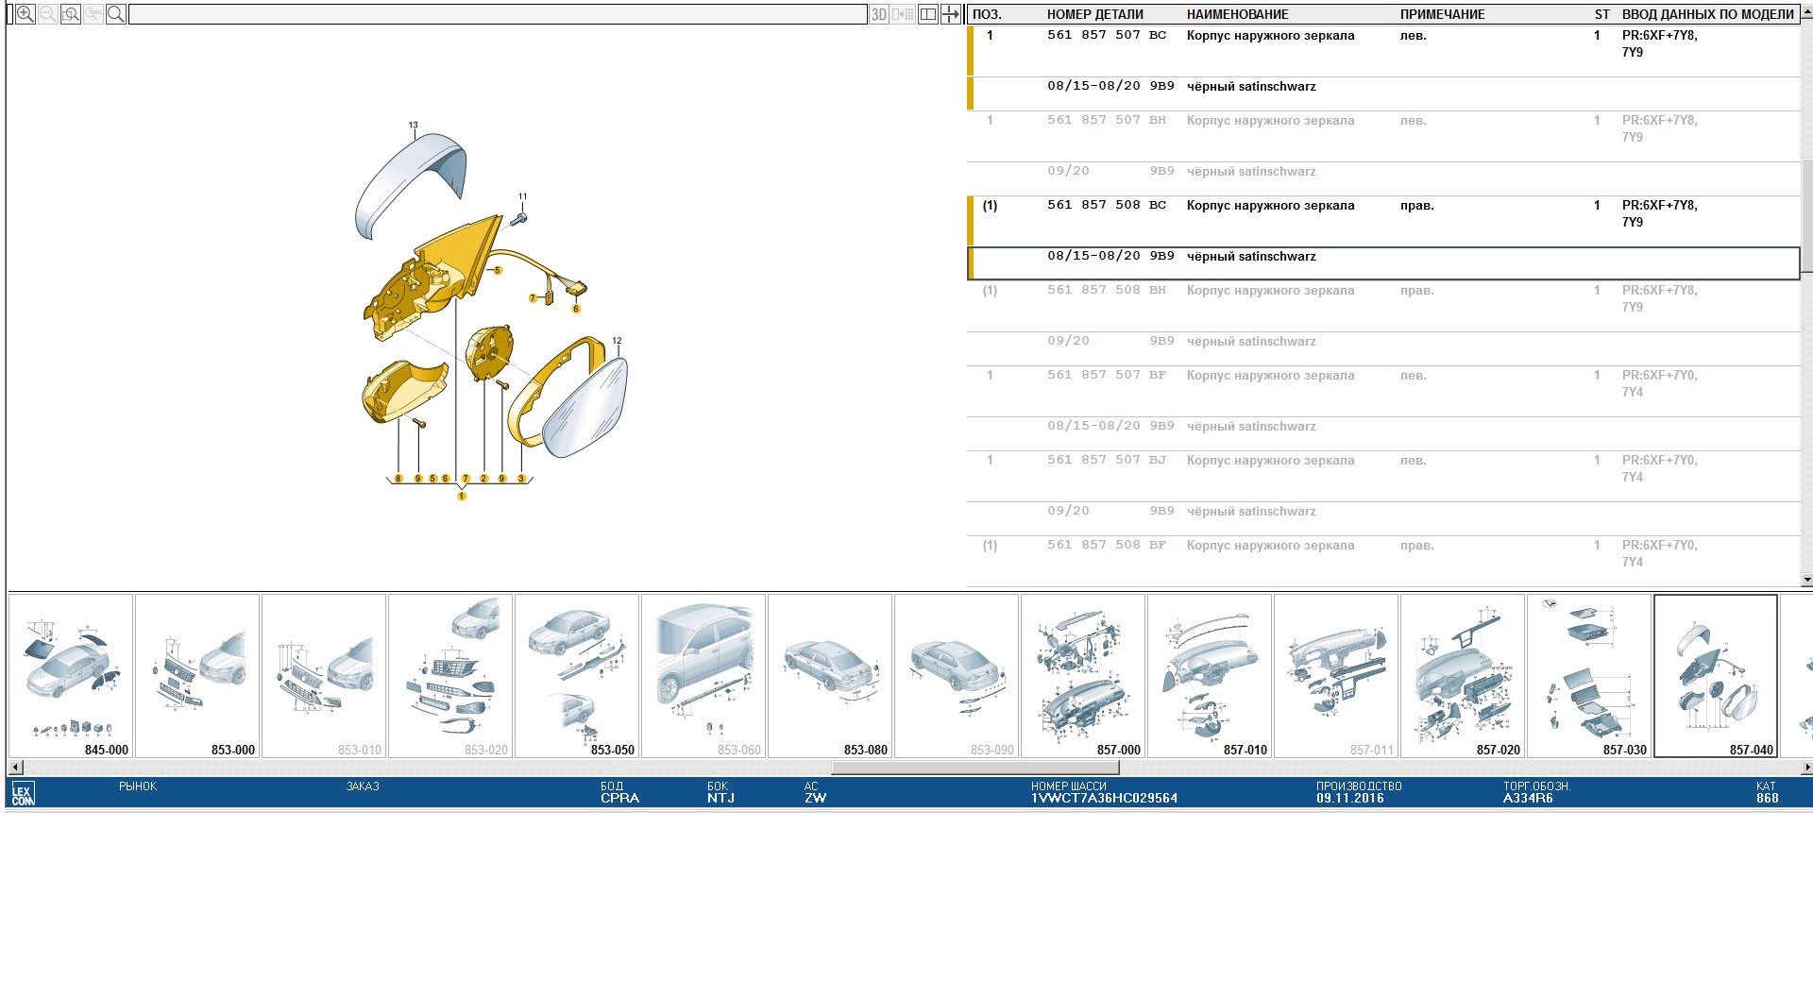Click the split panel layout icon
Image resolution: width=1813 pixels, height=997 pixels.
(x=928, y=14)
